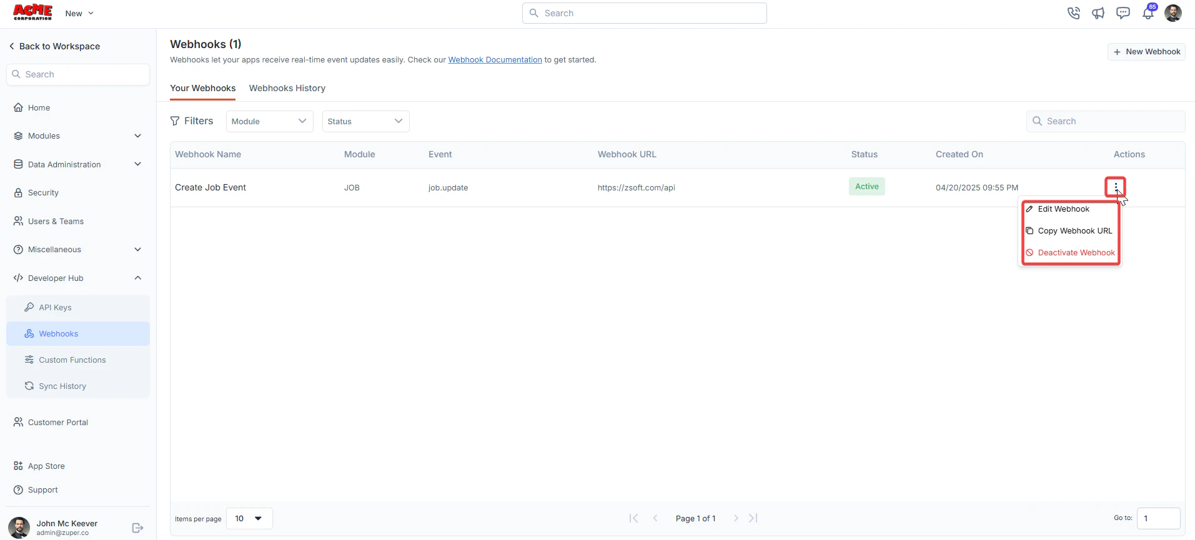Click the 04/20/2025 09:55 PM date cell
This screenshot has width=1195, height=540.
[x=976, y=187]
